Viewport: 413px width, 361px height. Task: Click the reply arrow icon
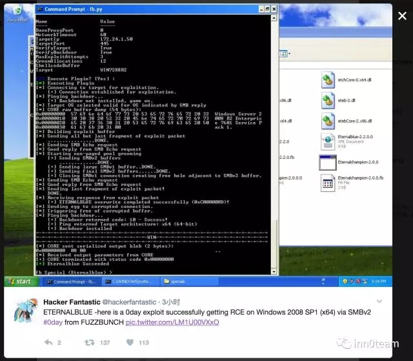[x=48, y=342]
